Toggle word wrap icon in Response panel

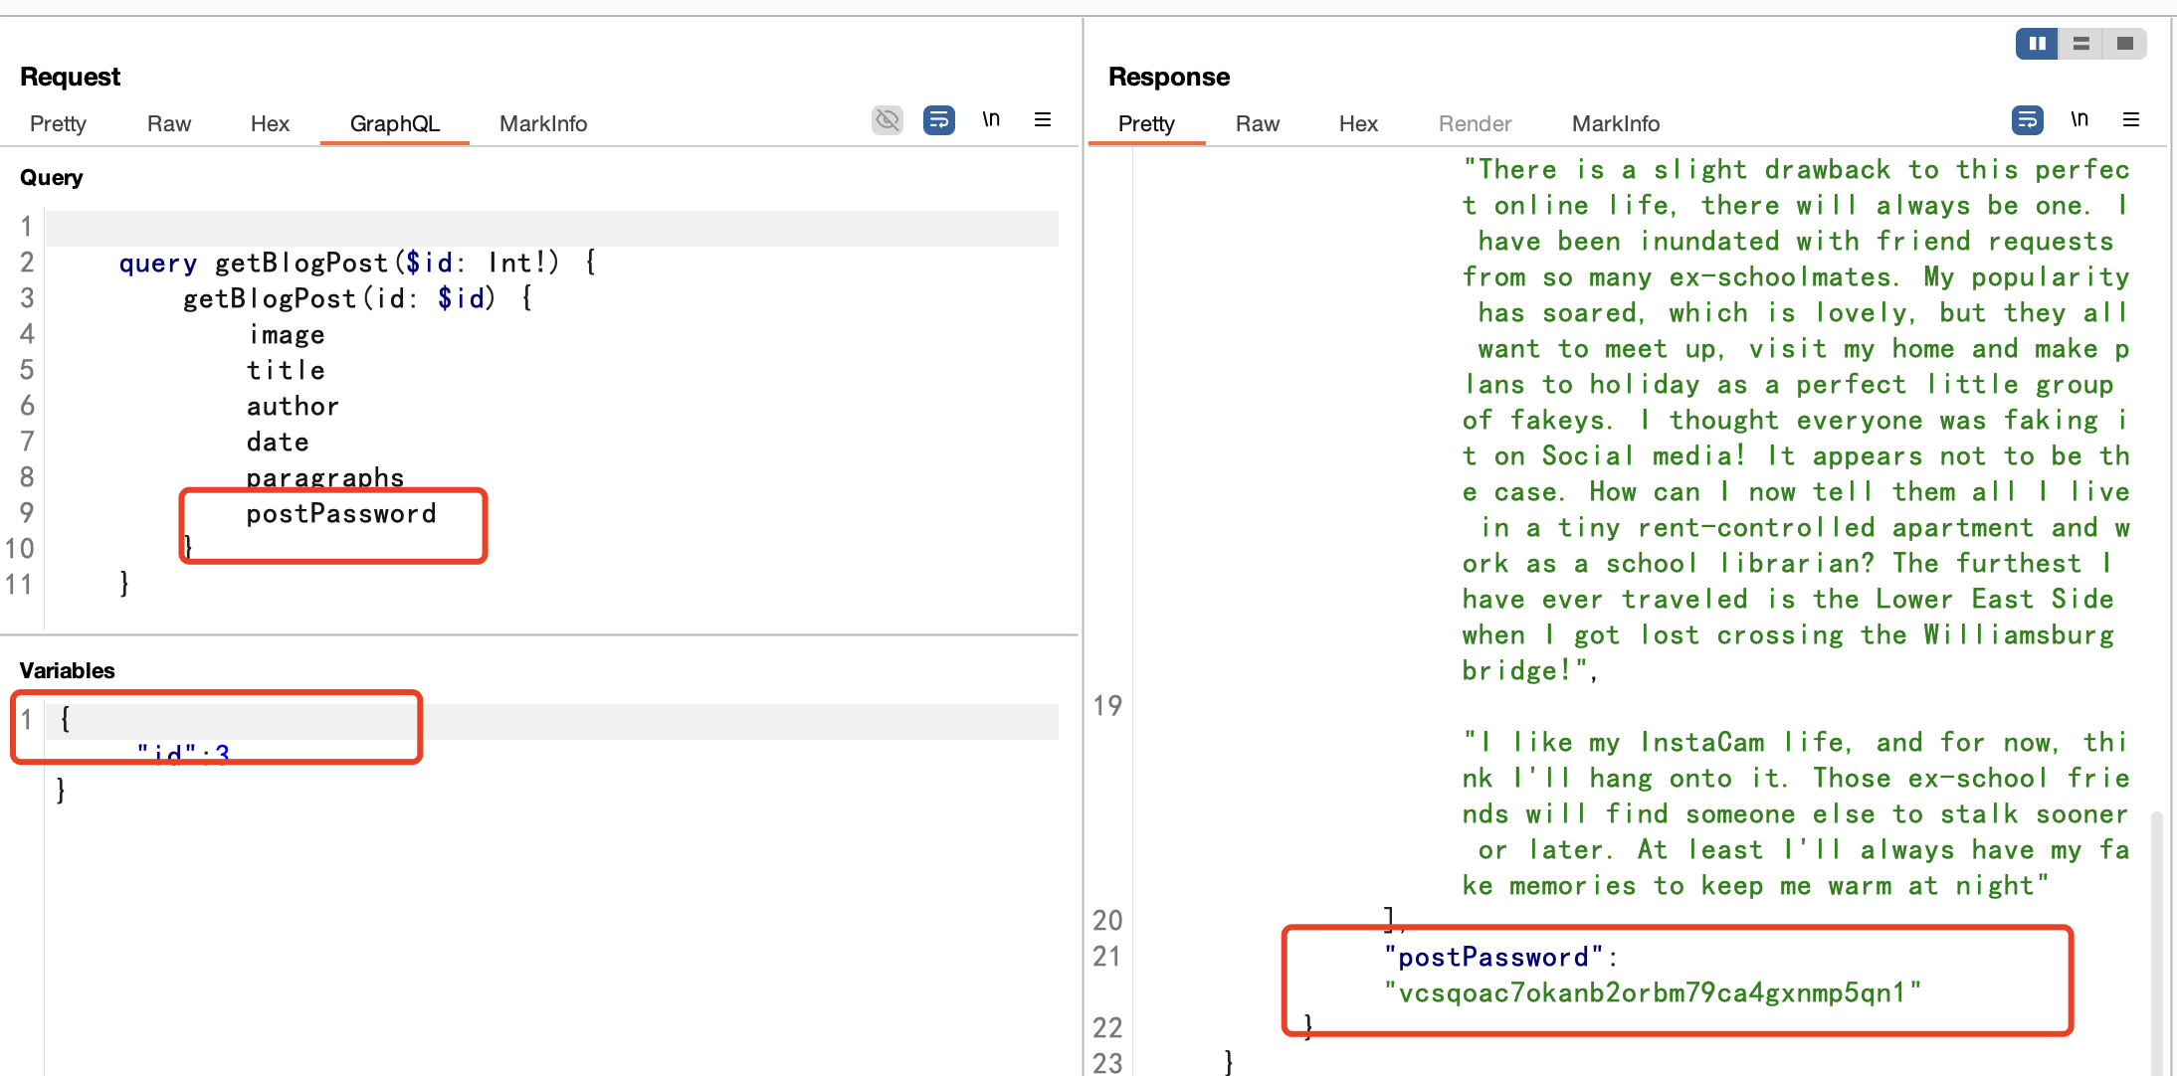point(2027,120)
